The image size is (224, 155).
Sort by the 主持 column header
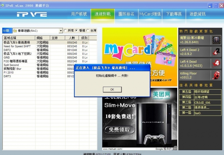tap(58, 38)
